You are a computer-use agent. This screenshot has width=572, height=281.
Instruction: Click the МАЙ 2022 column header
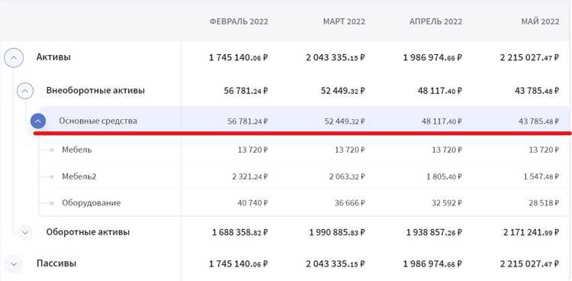pyautogui.click(x=540, y=21)
